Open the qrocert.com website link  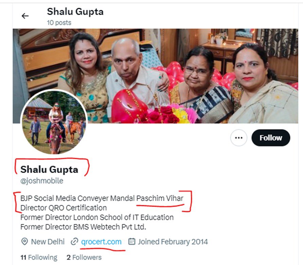click(101, 242)
